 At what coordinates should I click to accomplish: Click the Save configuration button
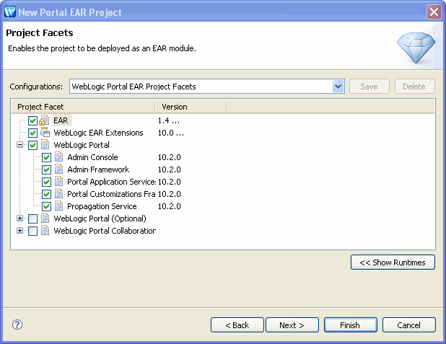370,86
